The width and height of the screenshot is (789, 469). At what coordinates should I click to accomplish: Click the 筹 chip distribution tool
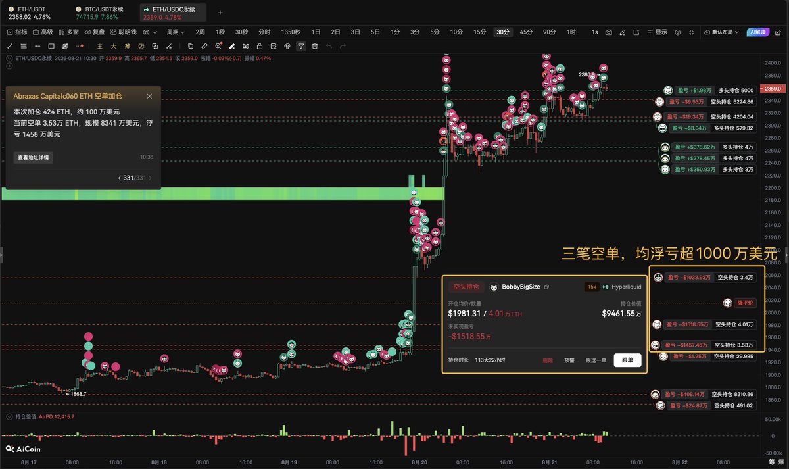[x=127, y=46]
